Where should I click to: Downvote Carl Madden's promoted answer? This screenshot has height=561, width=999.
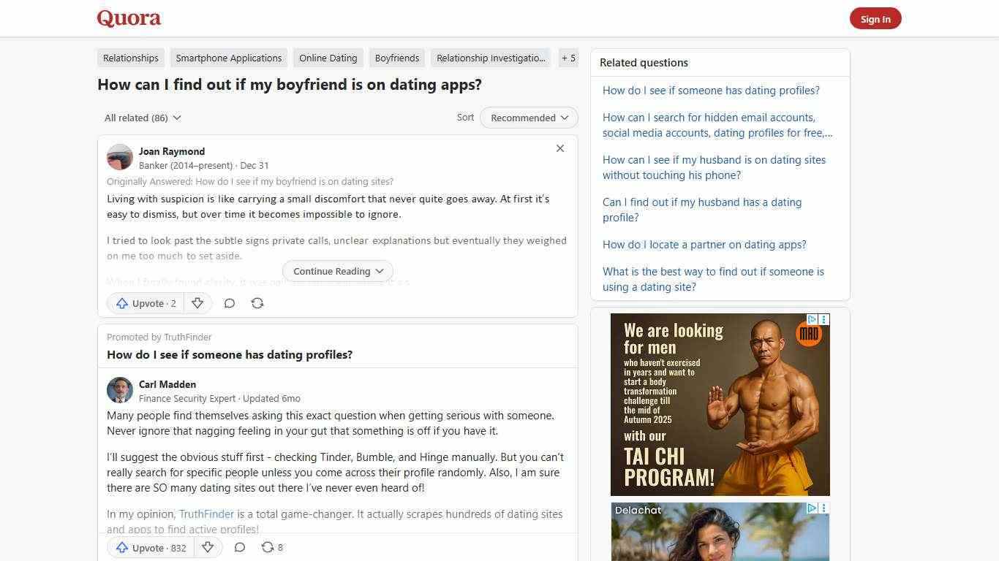pyautogui.click(x=208, y=547)
